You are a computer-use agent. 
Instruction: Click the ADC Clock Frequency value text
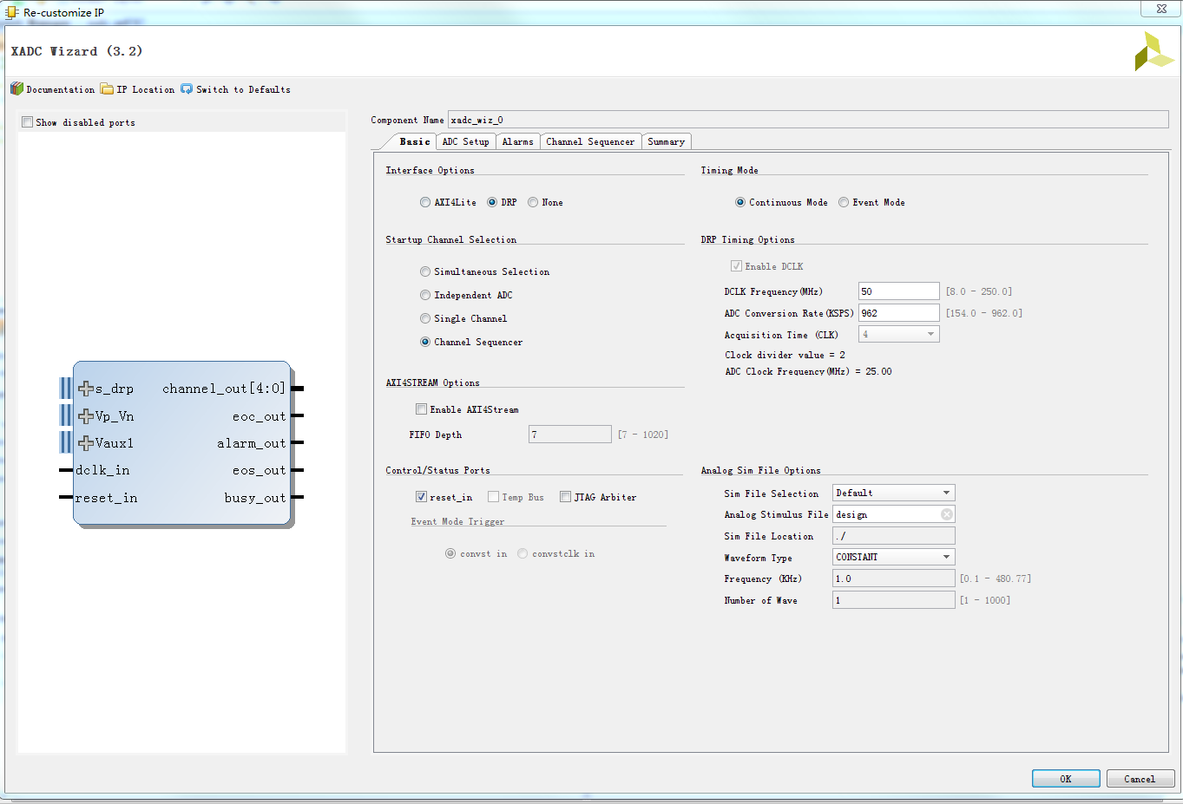808,371
